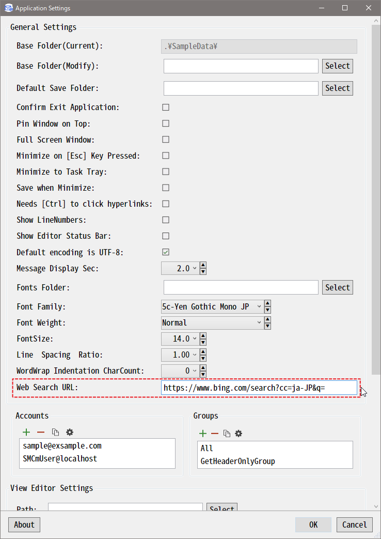Click the Web Search URL field
The width and height of the screenshot is (381, 539).
(x=259, y=388)
